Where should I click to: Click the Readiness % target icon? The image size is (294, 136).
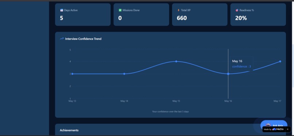click(x=237, y=10)
